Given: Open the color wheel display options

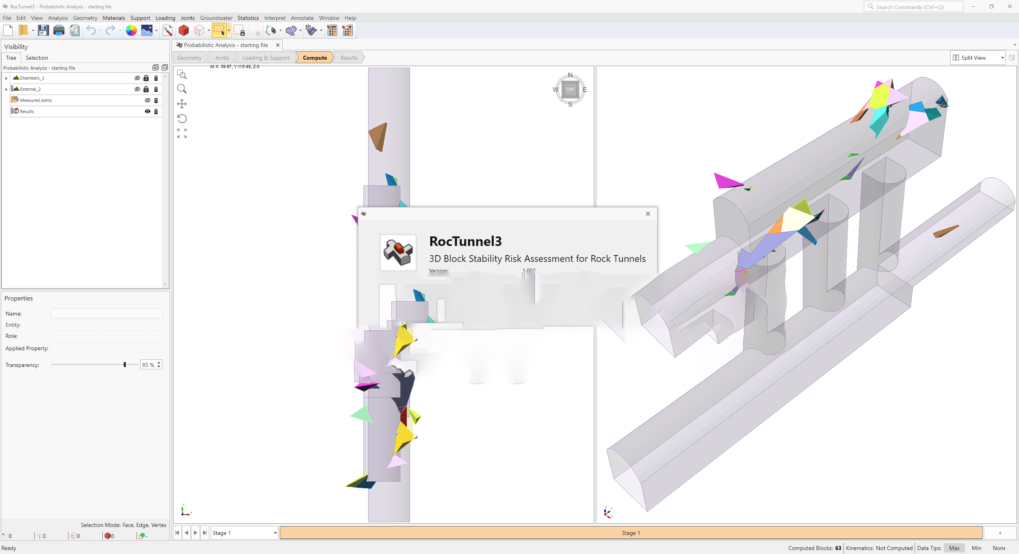Looking at the screenshot, I should (131, 31).
